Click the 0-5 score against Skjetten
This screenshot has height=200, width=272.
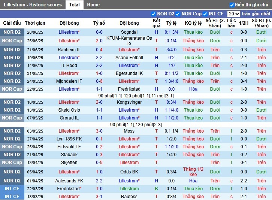click(99, 163)
